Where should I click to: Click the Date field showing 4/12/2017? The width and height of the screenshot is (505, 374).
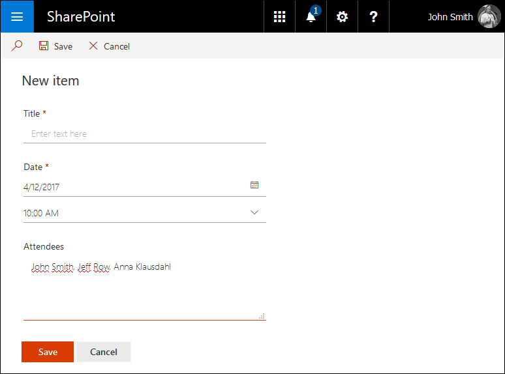tap(145, 186)
